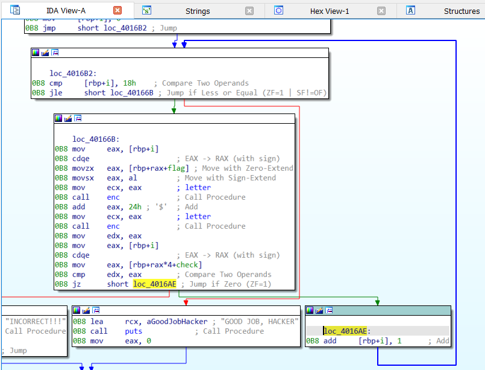
Task: Click the loc_4016AE label in last node
Action: pos(344,331)
